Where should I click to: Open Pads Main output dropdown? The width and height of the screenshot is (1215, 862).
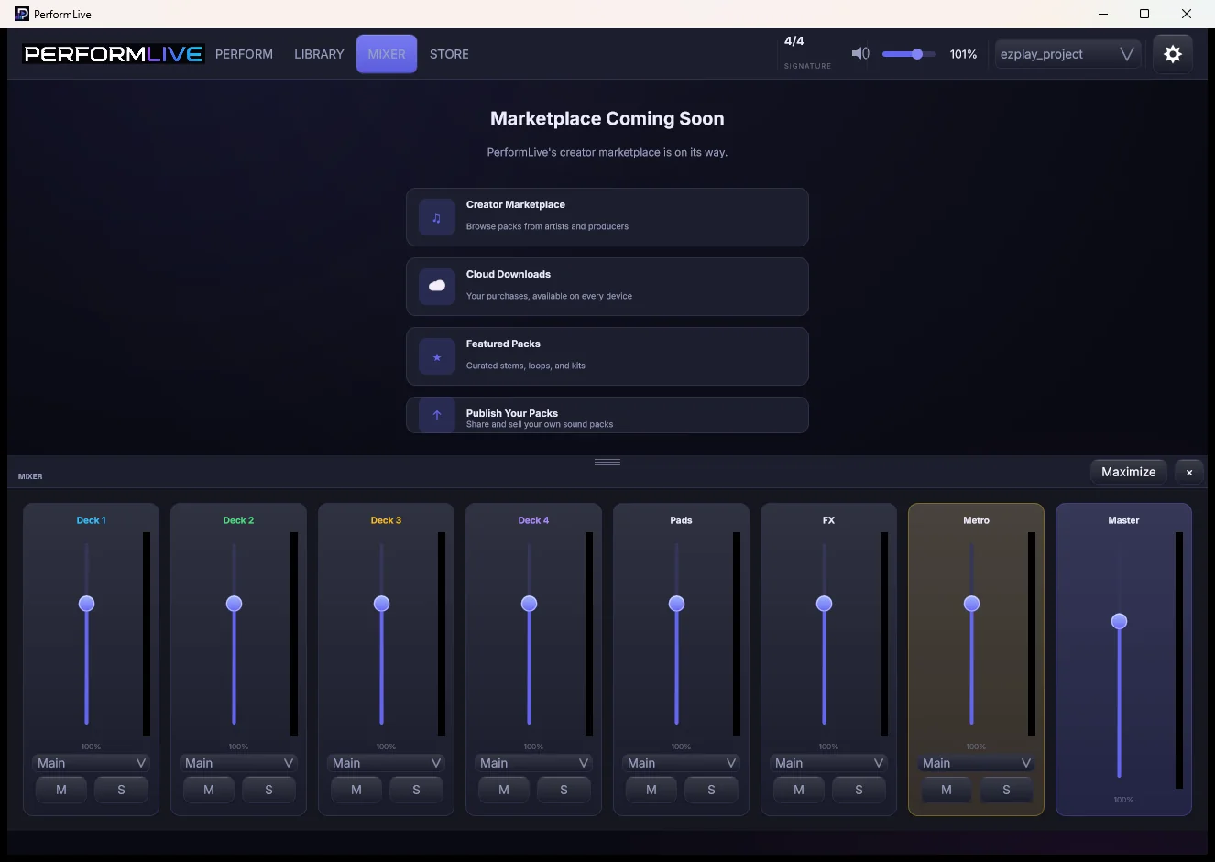(x=682, y=763)
